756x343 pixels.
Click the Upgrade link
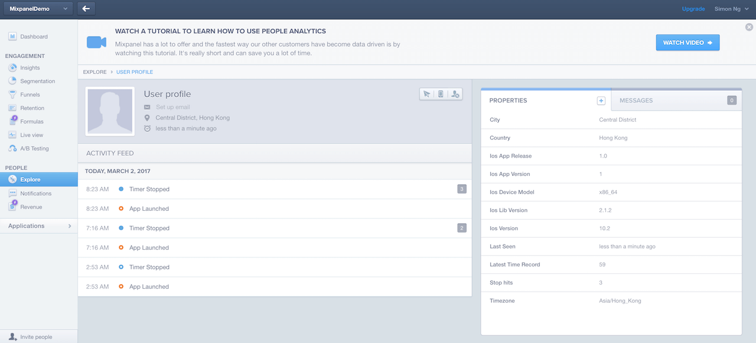point(693,9)
